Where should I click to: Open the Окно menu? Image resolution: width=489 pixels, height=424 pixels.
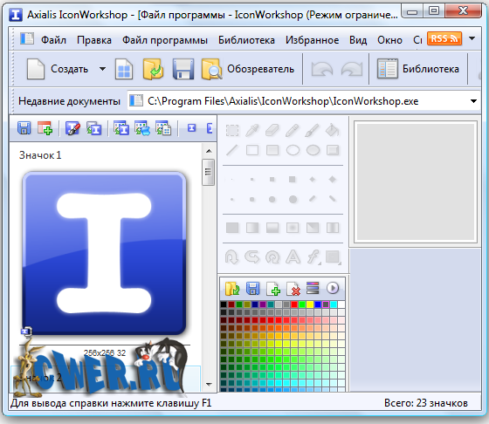389,40
